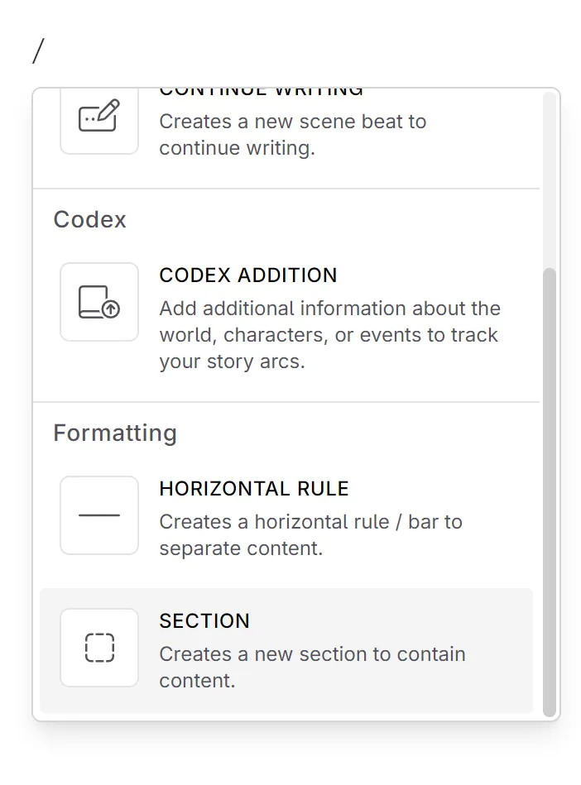Click 'Creates a horizontal rule / bar' description
The width and height of the screenshot is (581, 785).
(310, 522)
